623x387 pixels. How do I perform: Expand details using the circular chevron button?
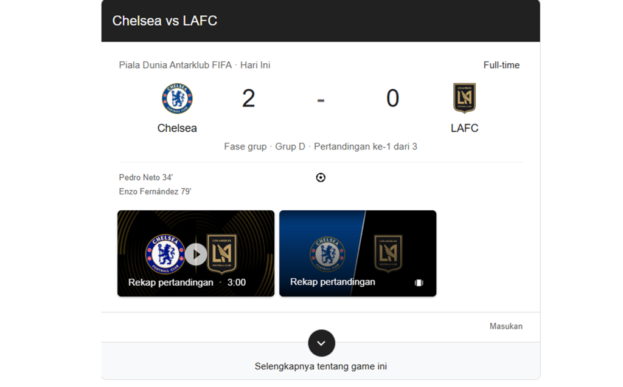(x=321, y=343)
